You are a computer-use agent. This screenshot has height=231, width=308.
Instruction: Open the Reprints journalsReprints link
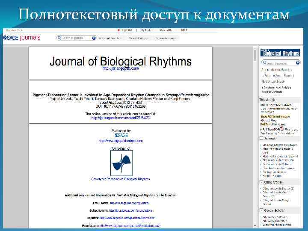pyautogui.click(x=127, y=218)
